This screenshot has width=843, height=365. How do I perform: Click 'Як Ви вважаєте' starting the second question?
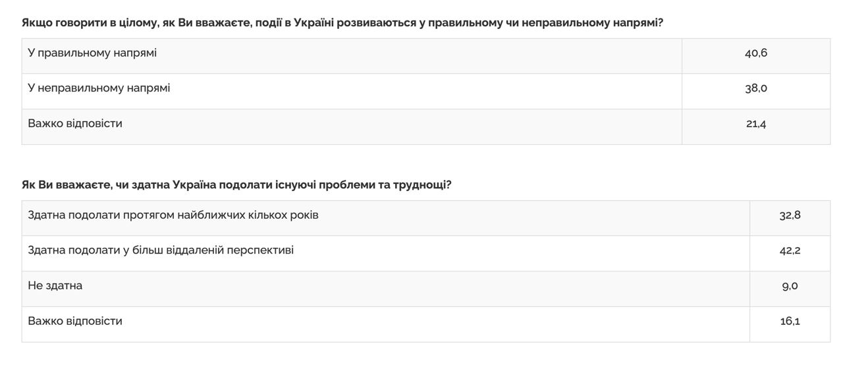point(63,185)
